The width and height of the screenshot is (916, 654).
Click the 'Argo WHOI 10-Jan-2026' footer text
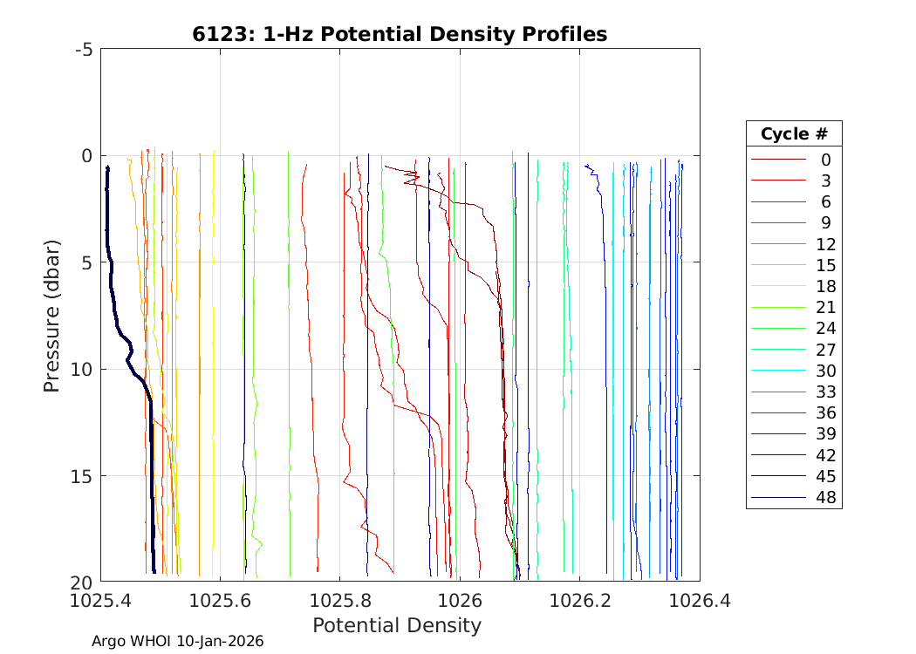(177, 642)
